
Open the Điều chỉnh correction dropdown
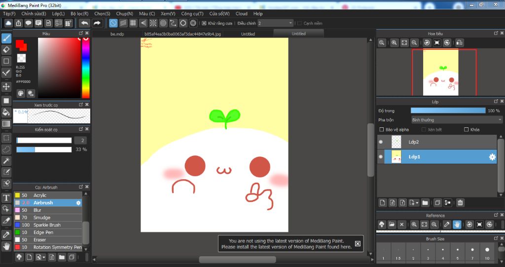tap(275, 23)
